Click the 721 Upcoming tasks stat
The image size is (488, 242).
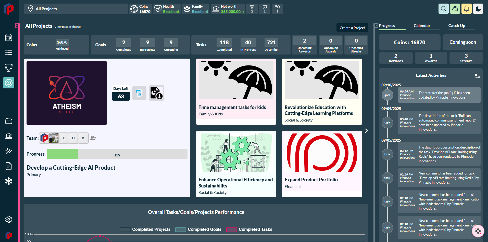click(x=271, y=45)
